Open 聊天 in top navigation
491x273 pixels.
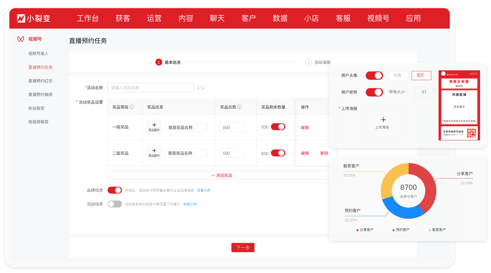[x=217, y=18]
